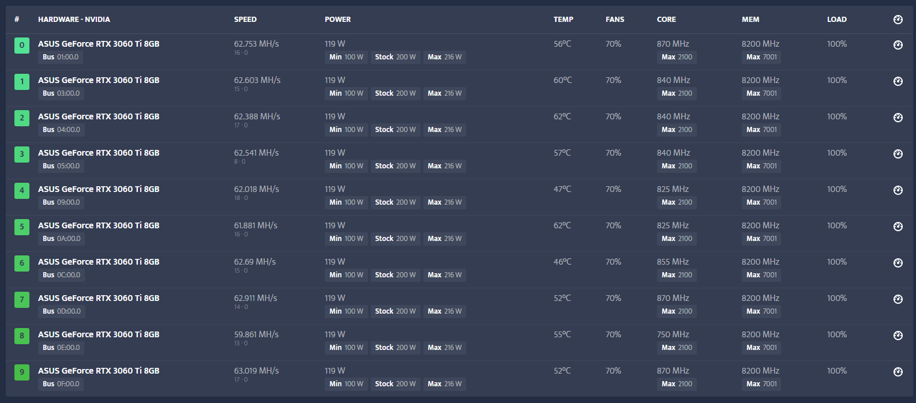Click the green index badge 0
916x403 pixels.
click(x=22, y=45)
